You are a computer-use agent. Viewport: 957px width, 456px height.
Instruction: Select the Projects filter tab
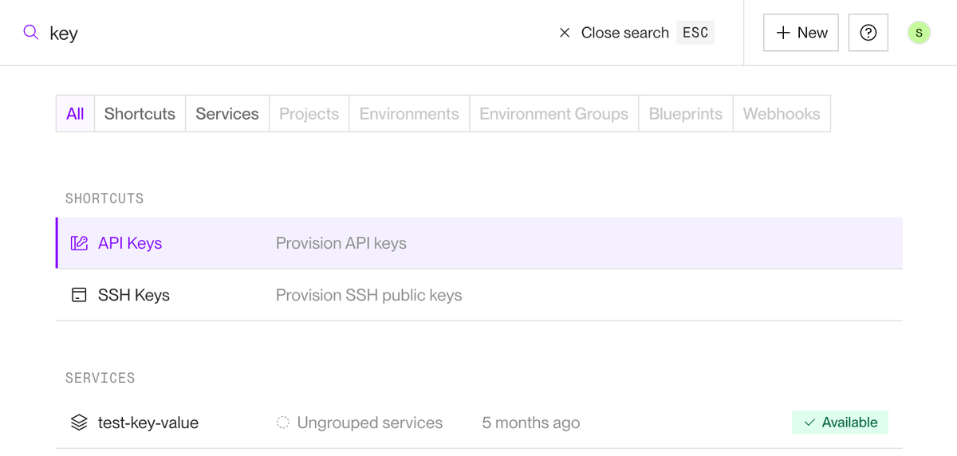(x=309, y=114)
